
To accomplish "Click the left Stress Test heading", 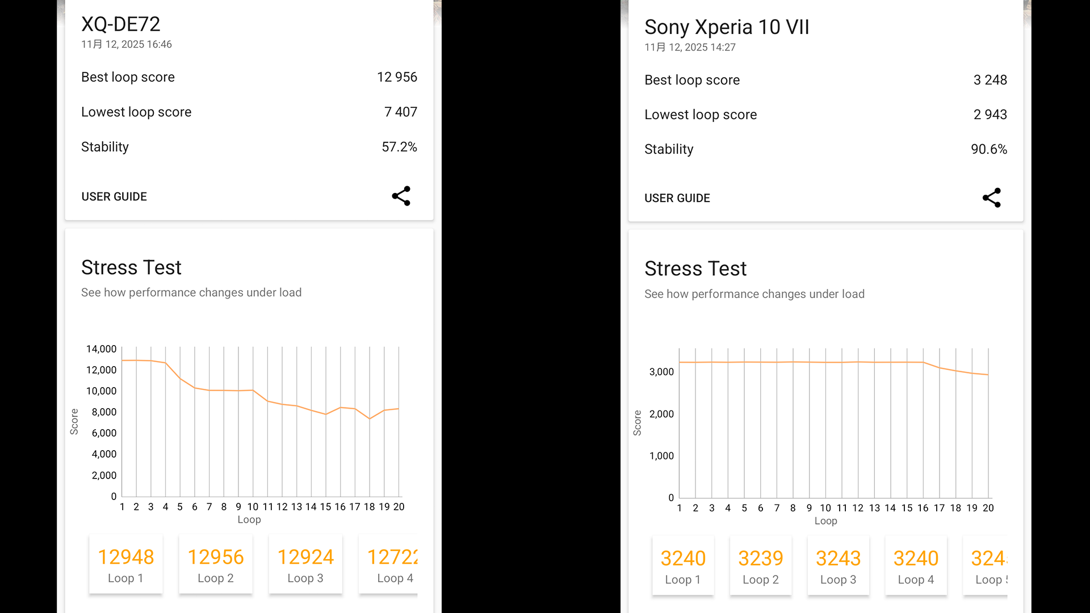I will (x=131, y=267).
